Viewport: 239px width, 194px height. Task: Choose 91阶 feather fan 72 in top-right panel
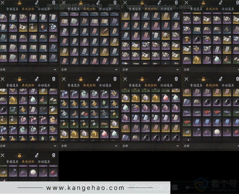coord(197,49)
